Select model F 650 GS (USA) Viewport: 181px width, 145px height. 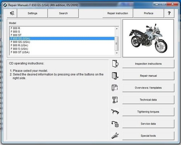point(62,38)
